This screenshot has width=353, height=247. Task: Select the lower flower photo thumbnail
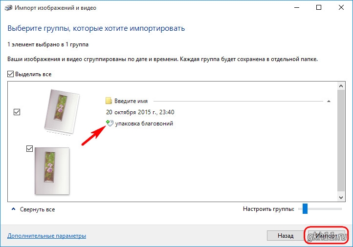pos(52,171)
